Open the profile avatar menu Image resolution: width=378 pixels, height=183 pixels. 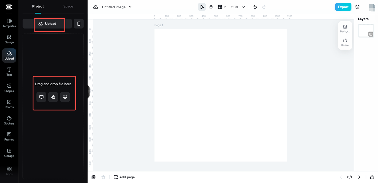[x=372, y=7]
